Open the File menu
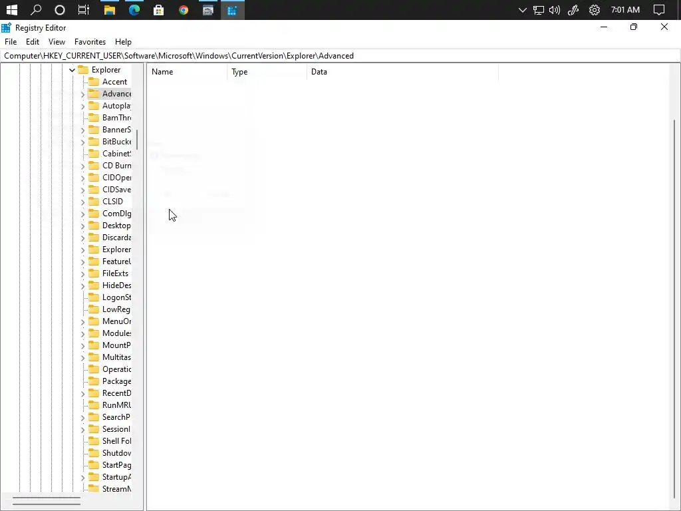The image size is (681, 511). coord(11,42)
